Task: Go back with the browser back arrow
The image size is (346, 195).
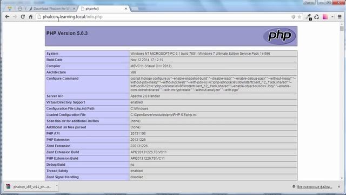Action: coord(7,17)
